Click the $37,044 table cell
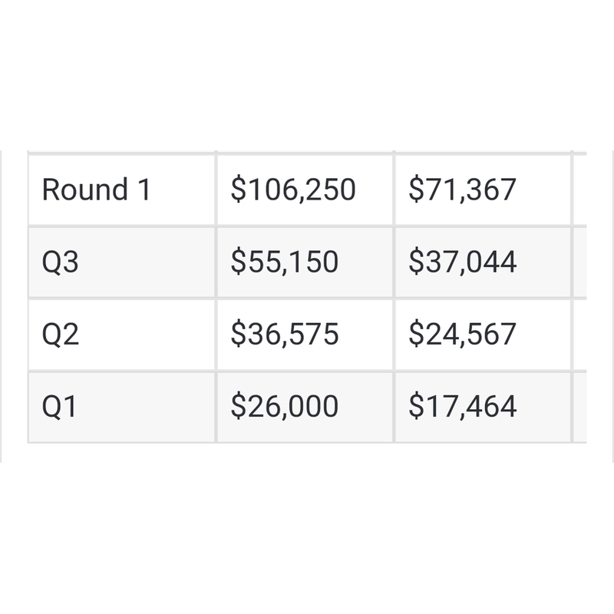 [x=483, y=262]
